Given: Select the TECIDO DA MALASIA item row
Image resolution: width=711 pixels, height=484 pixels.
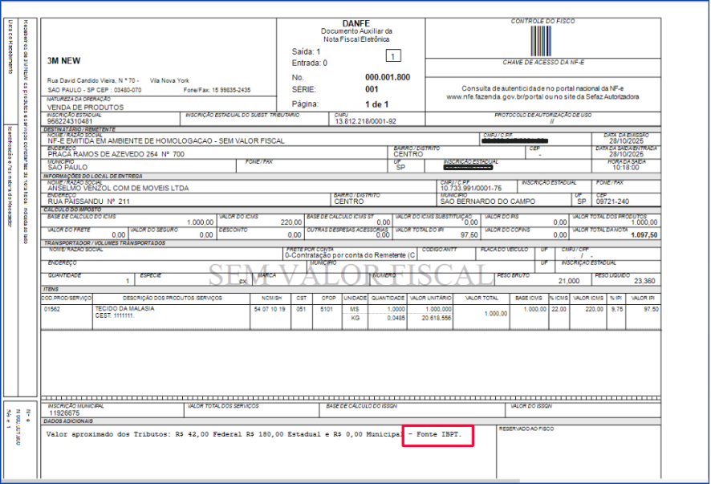Looking at the screenshot, I should [124, 308].
